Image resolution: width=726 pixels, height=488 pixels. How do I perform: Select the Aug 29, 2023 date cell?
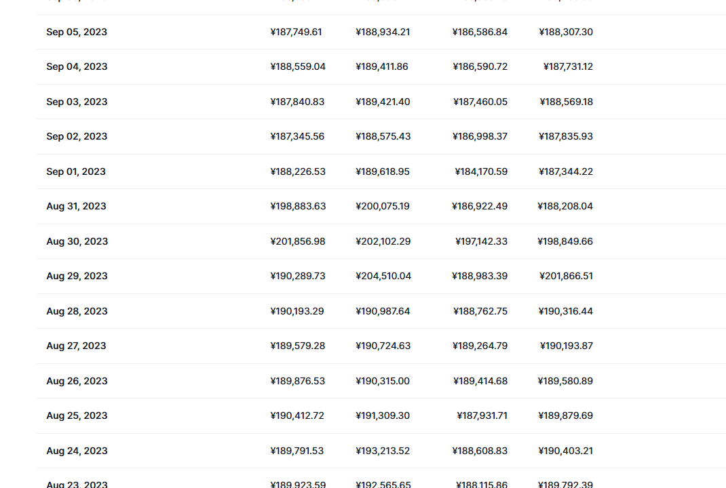(77, 276)
